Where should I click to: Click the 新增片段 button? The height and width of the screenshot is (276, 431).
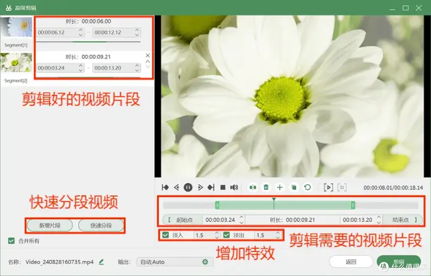(50, 225)
